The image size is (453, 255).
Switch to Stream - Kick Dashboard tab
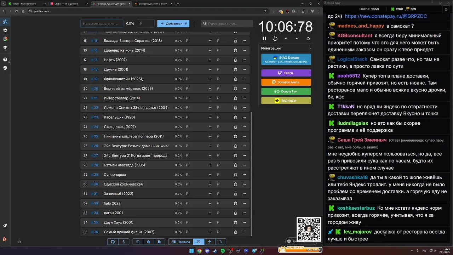[27, 4]
